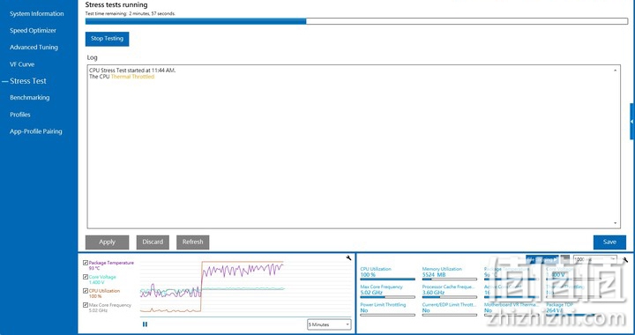Click the Processor Cache Frequency monitor label
Image resolution: width=635 pixels, height=335 pixels.
[448, 287]
